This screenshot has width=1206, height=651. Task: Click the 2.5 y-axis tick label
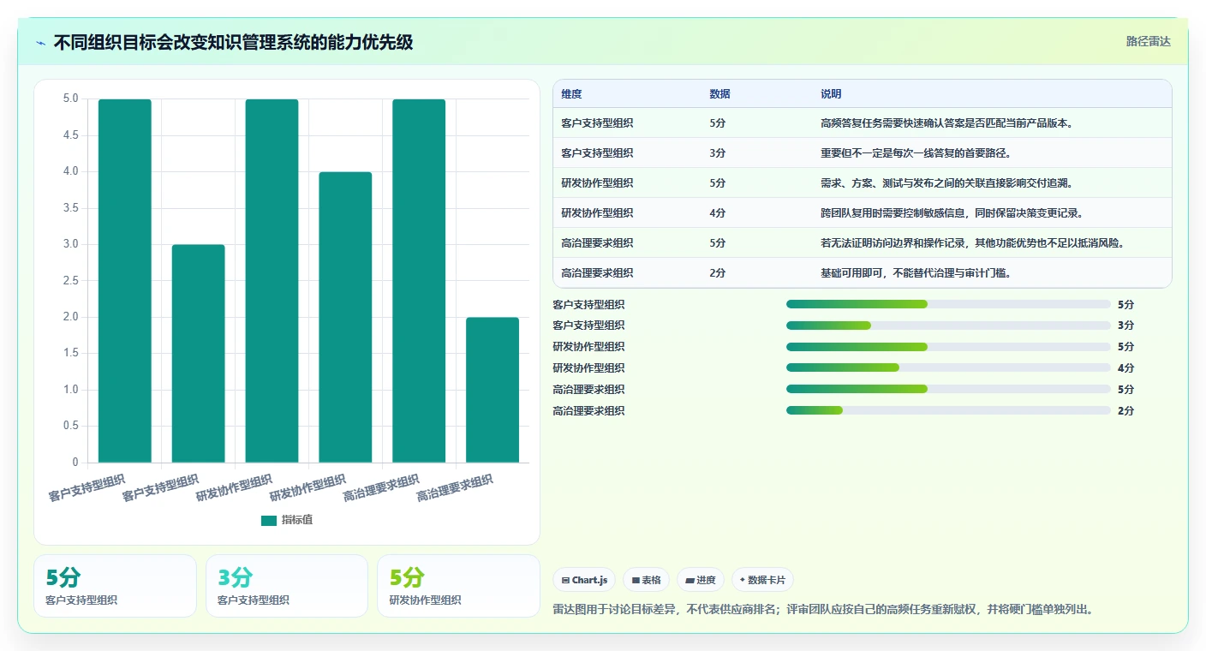(x=70, y=281)
